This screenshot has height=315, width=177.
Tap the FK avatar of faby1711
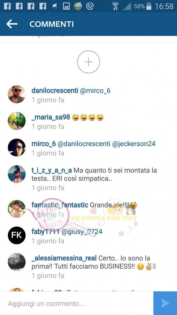(x=17, y=235)
